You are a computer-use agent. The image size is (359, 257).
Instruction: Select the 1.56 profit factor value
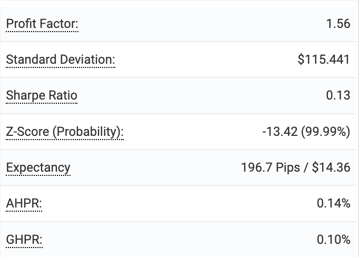[338, 24]
